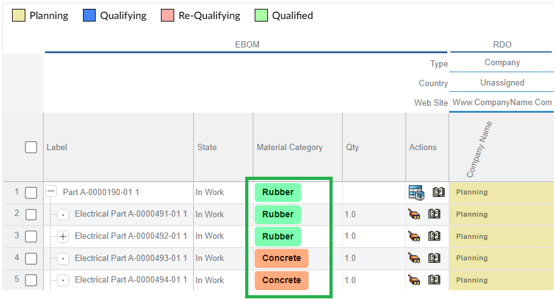Viewport: 555px width, 299px height.
Task: Click the Www.CompanyName.Com web site link
Action: 502,103
